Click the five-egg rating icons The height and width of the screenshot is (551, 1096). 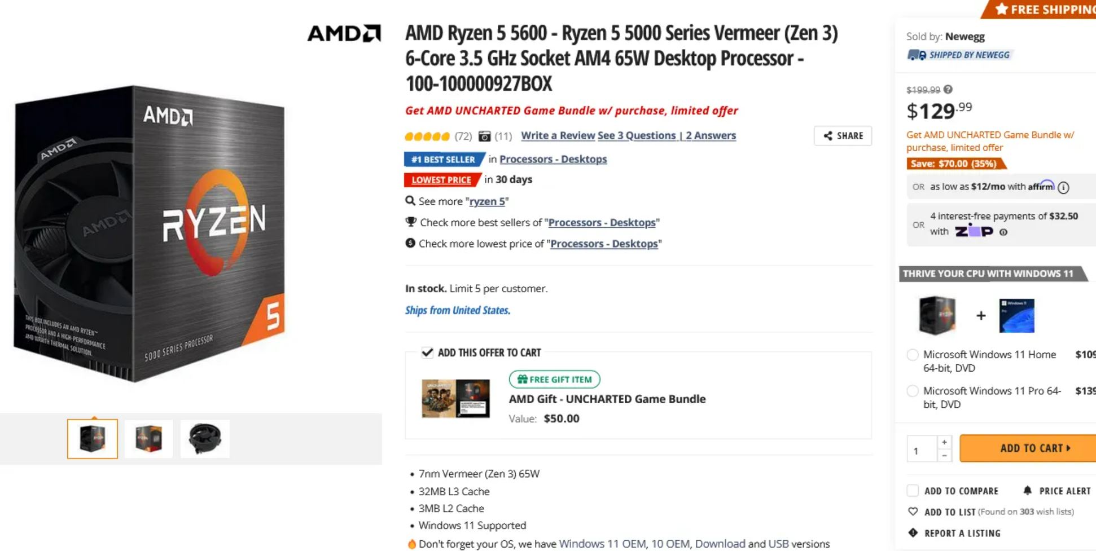[x=427, y=136]
